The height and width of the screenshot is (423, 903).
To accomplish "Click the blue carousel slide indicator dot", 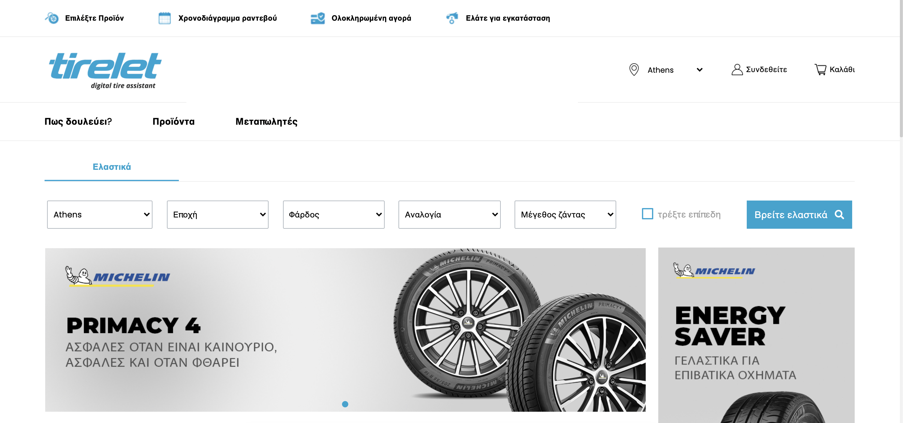I will point(345,404).
